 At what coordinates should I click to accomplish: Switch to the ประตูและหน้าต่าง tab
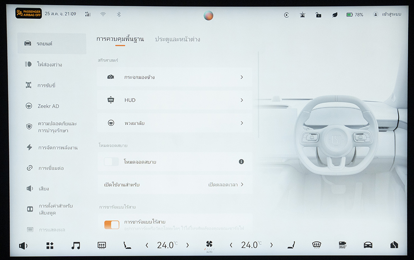coord(177,39)
